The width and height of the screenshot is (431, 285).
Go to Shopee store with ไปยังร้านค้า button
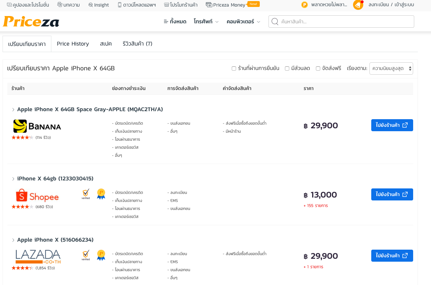pyautogui.click(x=392, y=195)
